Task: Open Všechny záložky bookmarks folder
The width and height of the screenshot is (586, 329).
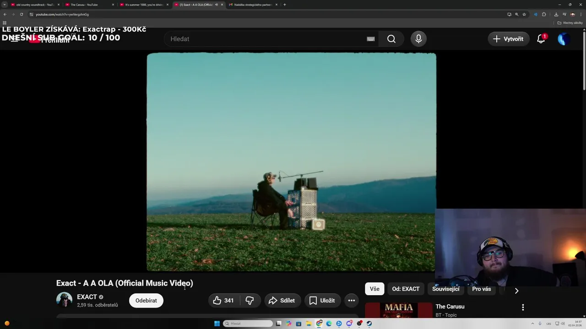Action: [x=570, y=23]
